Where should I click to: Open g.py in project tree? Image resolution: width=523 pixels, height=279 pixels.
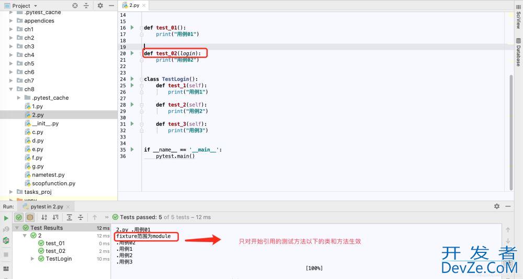tap(37, 166)
